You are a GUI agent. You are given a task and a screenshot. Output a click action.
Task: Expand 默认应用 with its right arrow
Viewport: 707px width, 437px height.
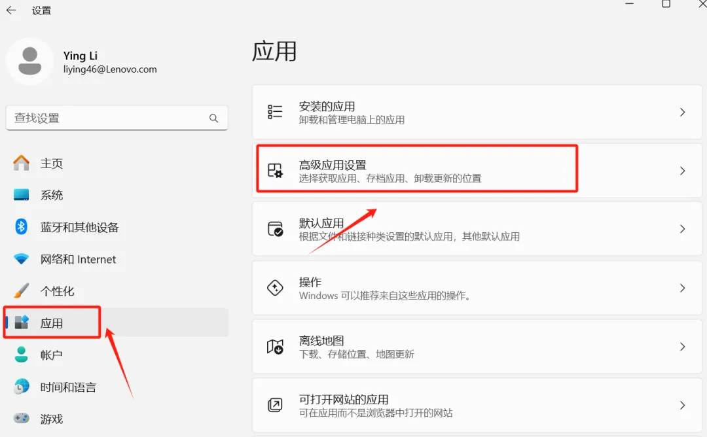pos(682,229)
